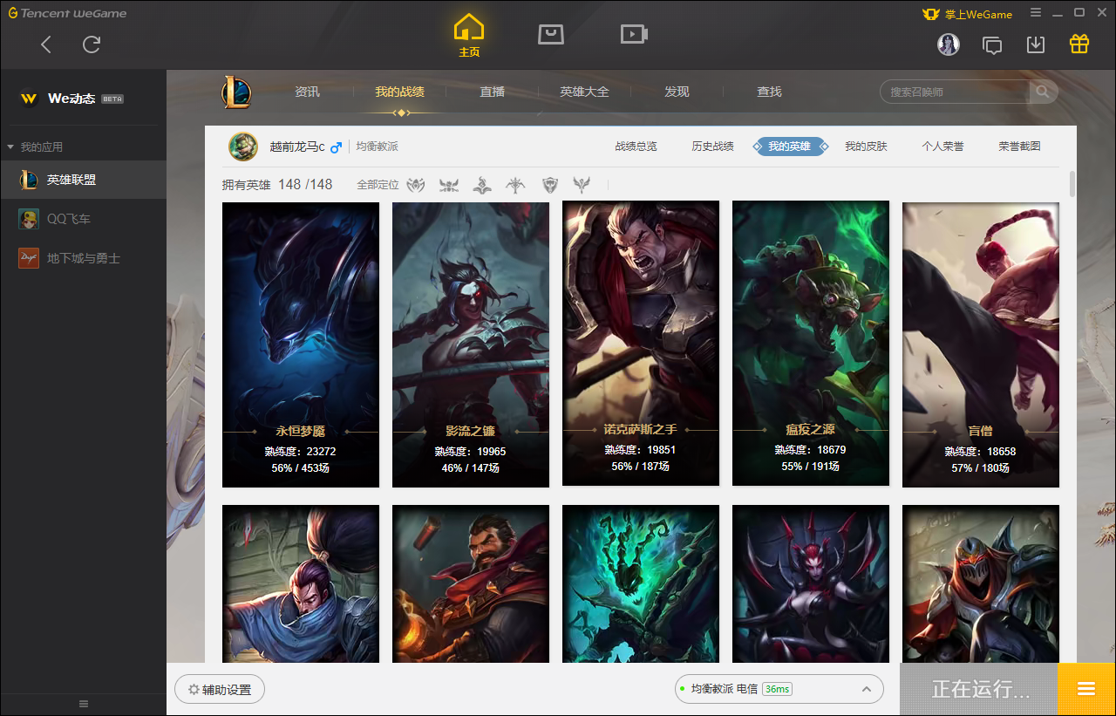Image resolution: width=1116 pixels, height=716 pixels.
Task: Select the role icon right after 全部定位
Action: pos(416,185)
